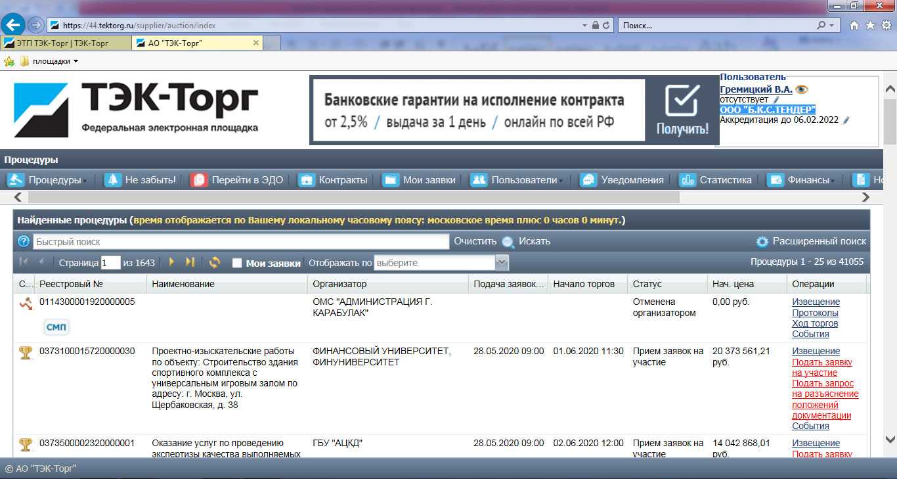Click the horizontal menu scrollbar left arrow
Viewport: 897px width, 479px height.
tap(18, 197)
